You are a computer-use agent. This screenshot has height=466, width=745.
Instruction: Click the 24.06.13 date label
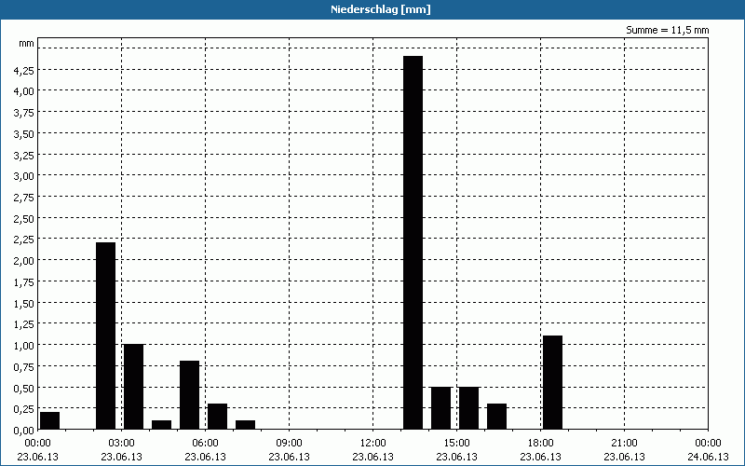[x=708, y=457]
